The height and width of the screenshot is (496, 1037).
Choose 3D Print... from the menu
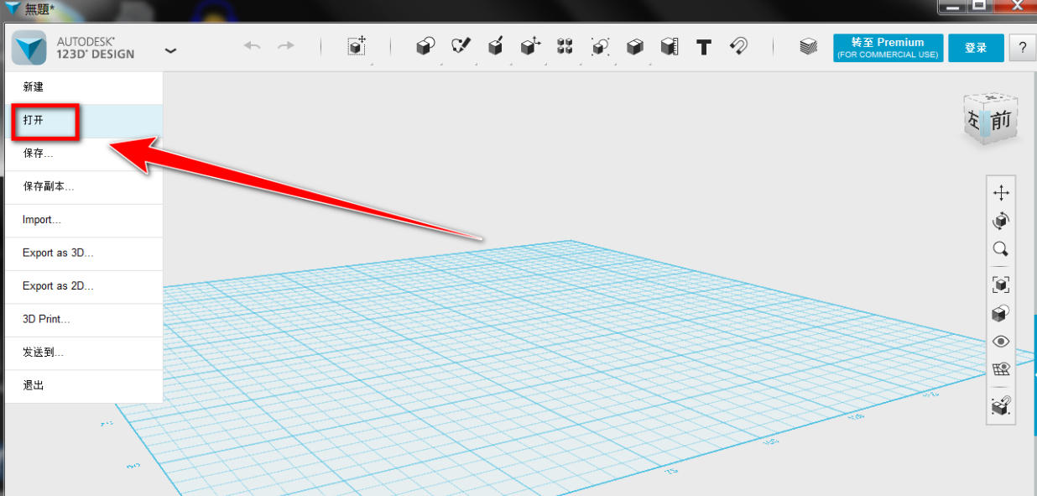(83, 320)
